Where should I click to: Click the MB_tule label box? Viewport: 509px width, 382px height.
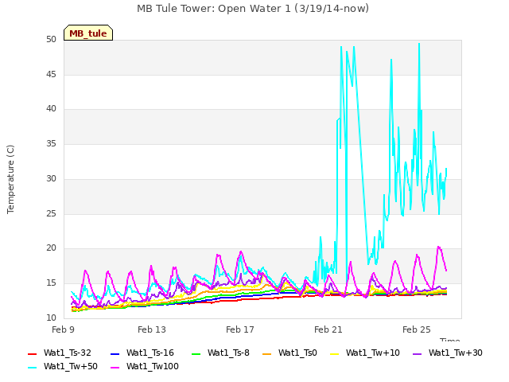(88, 33)
